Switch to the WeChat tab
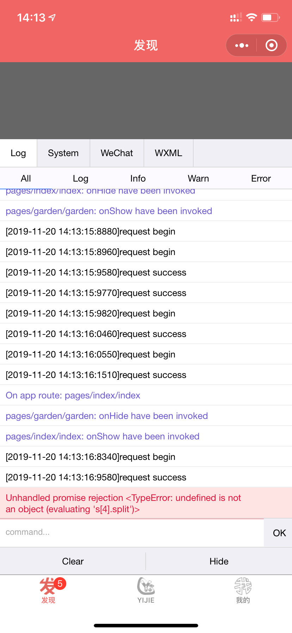The width and height of the screenshot is (292, 633). click(117, 153)
